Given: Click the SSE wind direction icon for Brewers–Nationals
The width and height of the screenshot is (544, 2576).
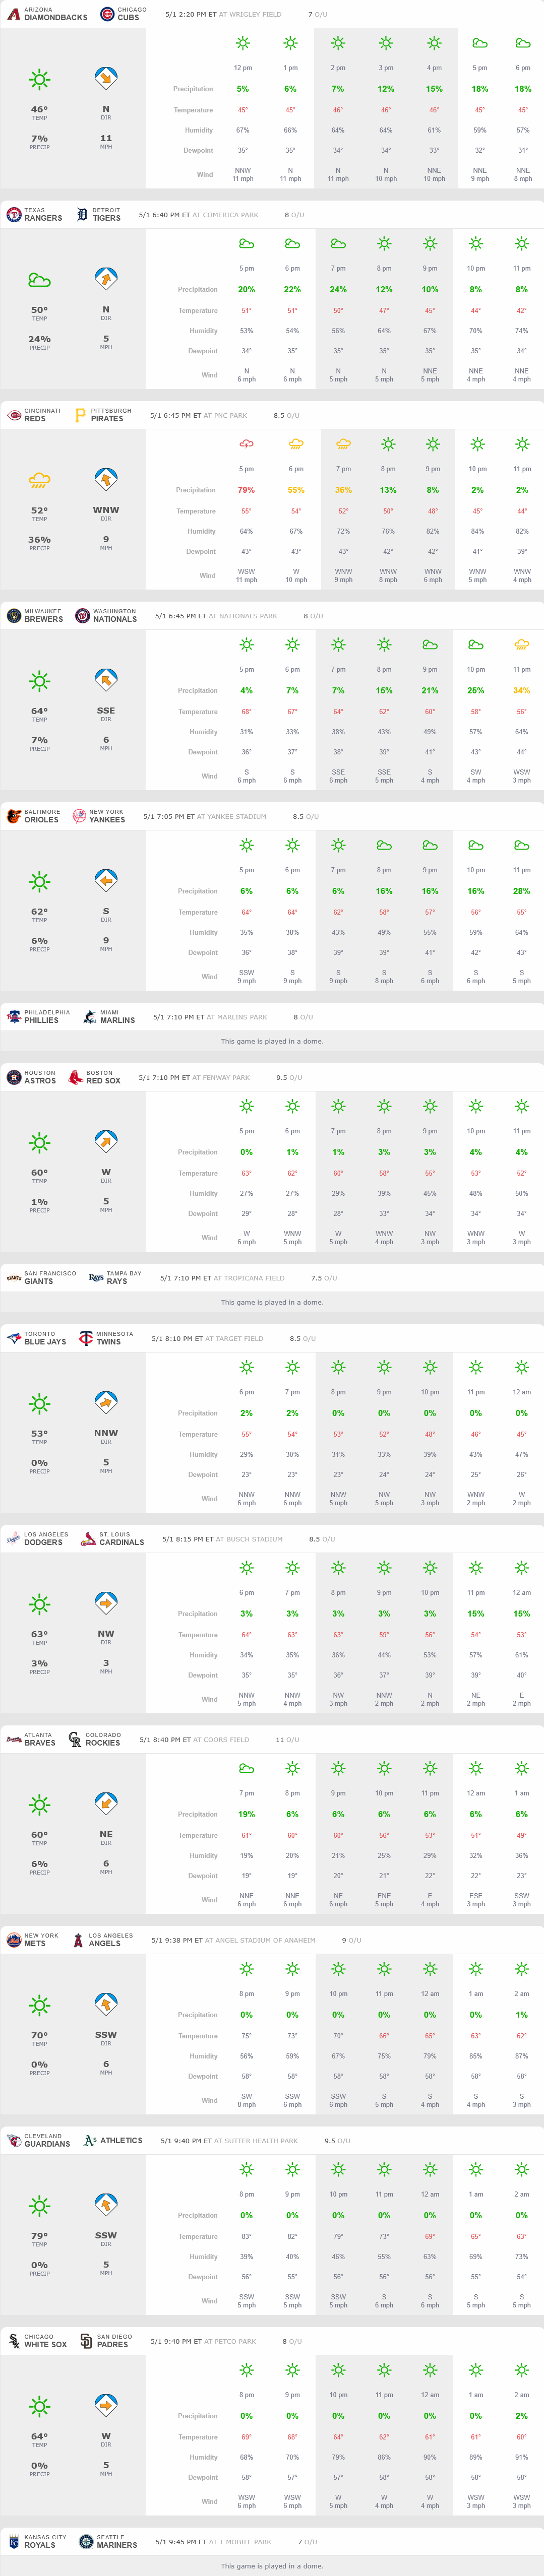Looking at the screenshot, I should click(x=106, y=680).
